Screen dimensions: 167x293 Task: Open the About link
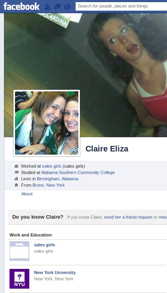click(x=27, y=194)
